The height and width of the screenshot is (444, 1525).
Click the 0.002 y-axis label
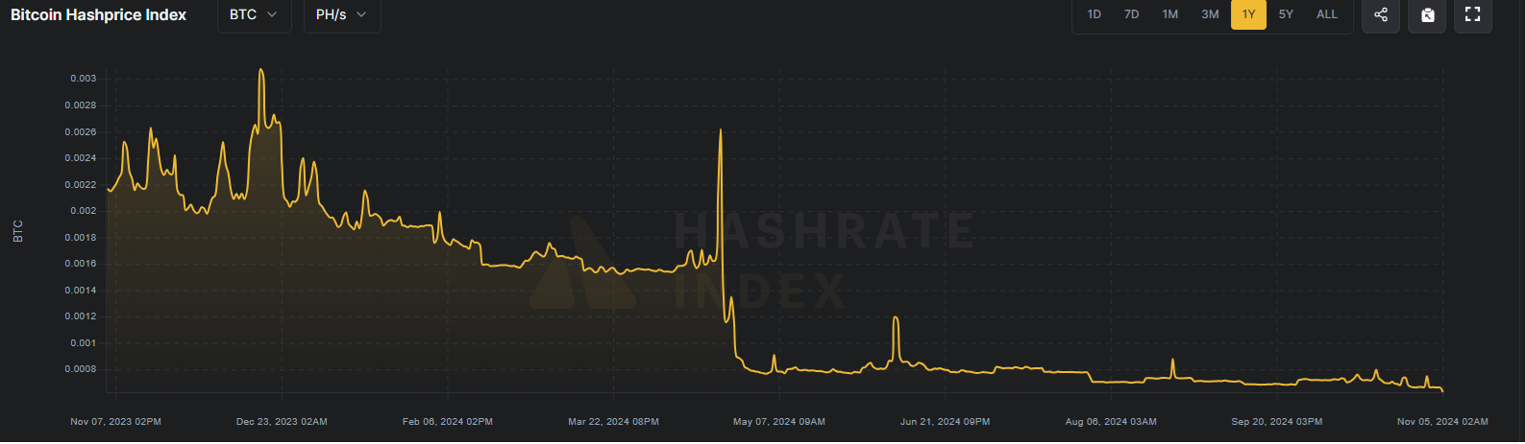pyautogui.click(x=84, y=211)
